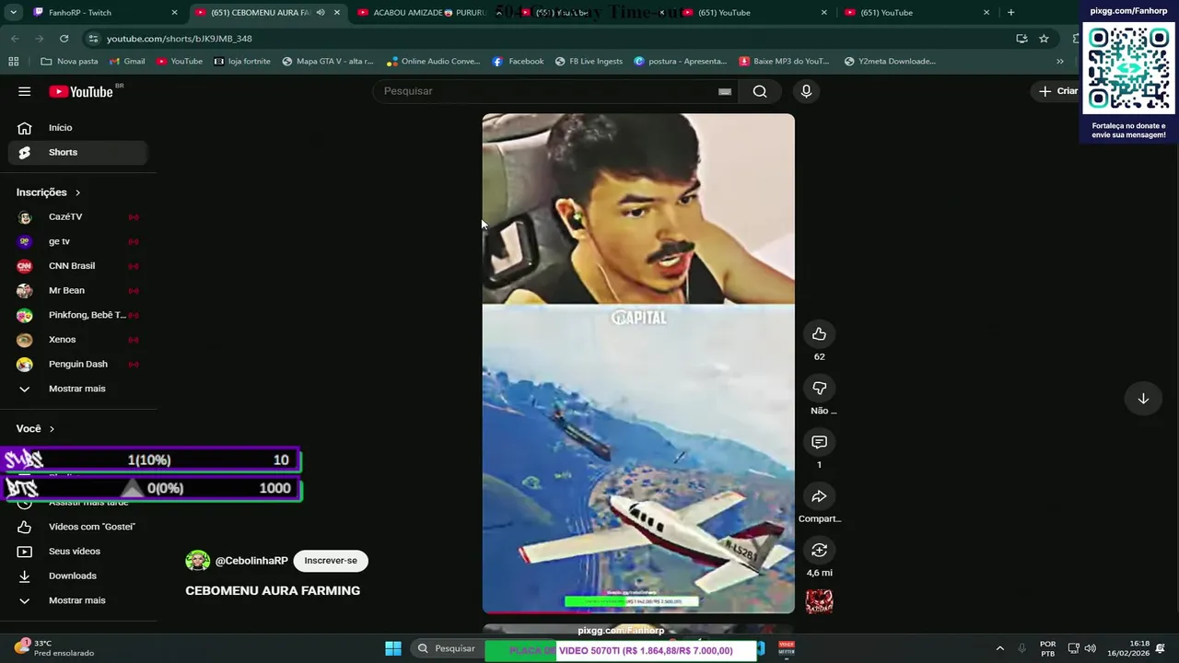
Task: Open Mapa GTA V bookmark
Action: click(328, 62)
